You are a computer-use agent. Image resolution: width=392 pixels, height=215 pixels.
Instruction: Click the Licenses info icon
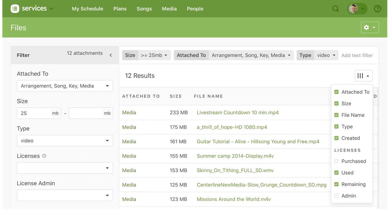[x=44, y=156]
